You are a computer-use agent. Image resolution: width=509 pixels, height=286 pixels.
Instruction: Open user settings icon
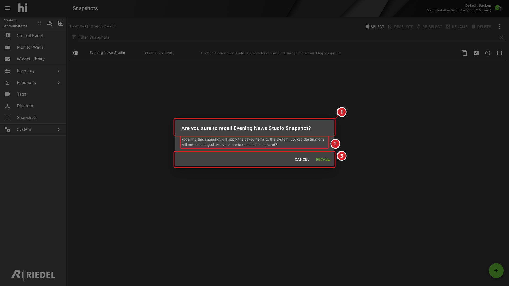pyautogui.click(x=50, y=23)
